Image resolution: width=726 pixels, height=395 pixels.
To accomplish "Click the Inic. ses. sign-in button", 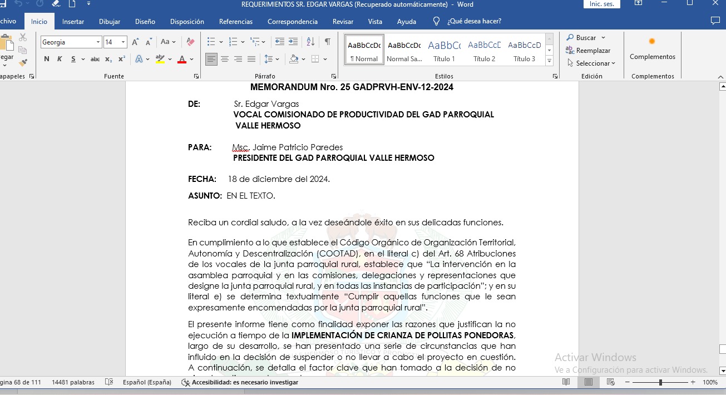I will [x=601, y=4].
